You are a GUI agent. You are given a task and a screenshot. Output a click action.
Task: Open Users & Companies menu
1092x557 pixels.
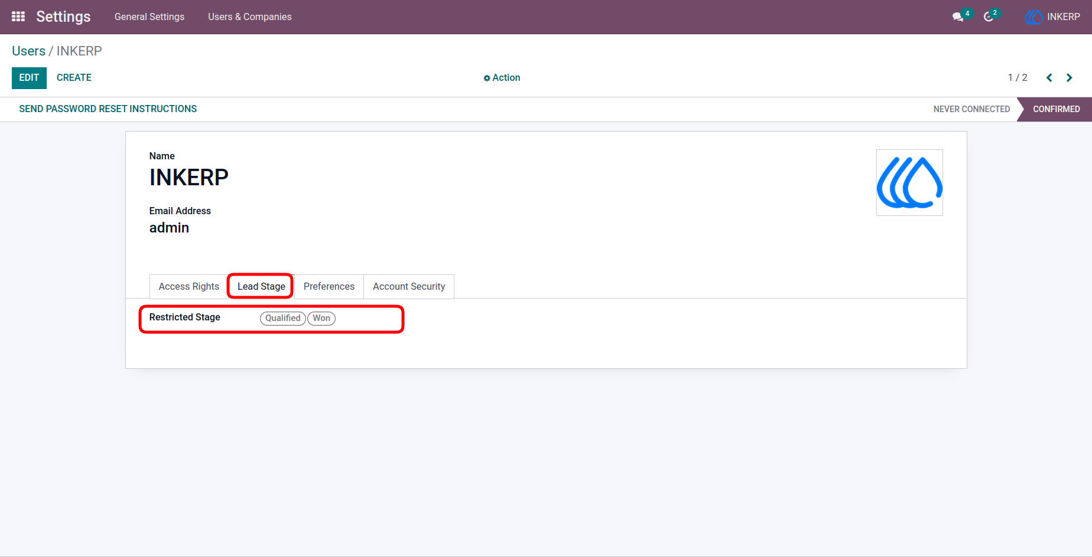pos(250,17)
